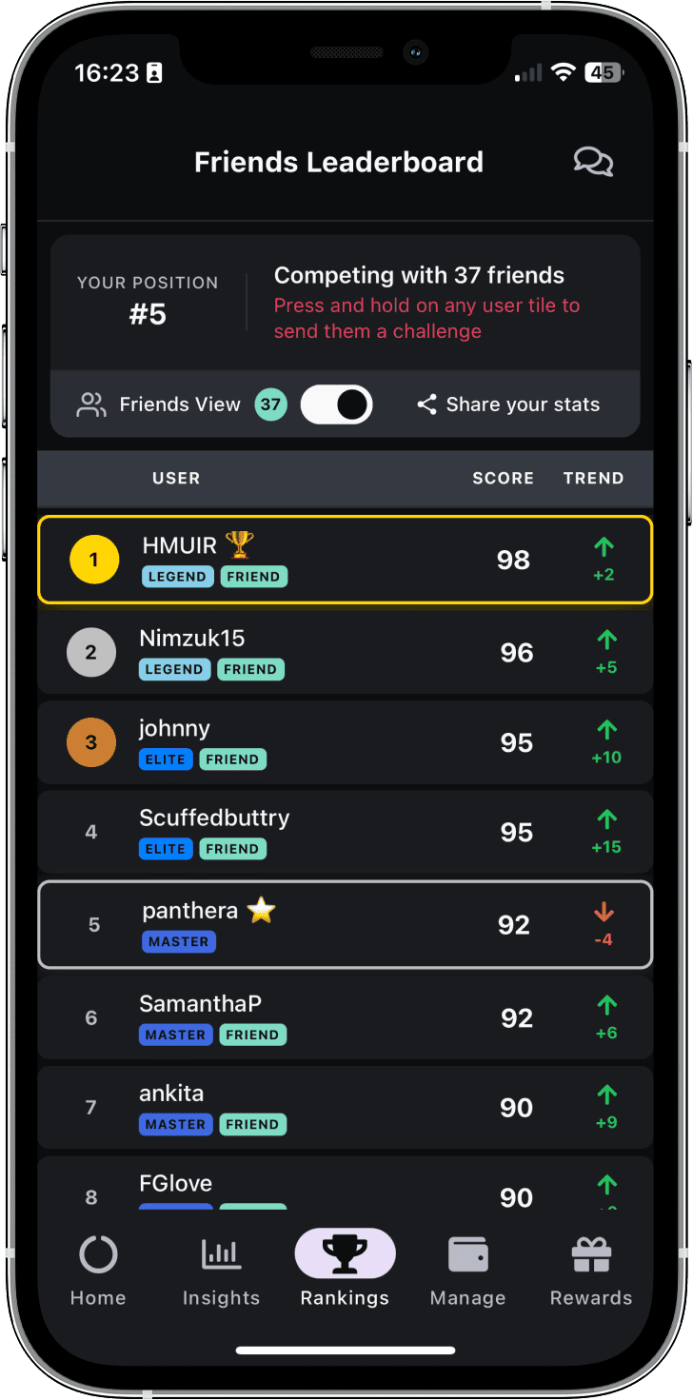This screenshot has width=693, height=1400.
Task: Open the Insights bar chart icon
Action: pos(221,1254)
